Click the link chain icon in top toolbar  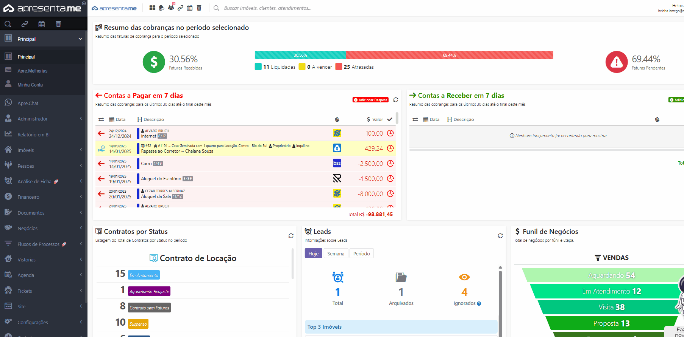181,8
